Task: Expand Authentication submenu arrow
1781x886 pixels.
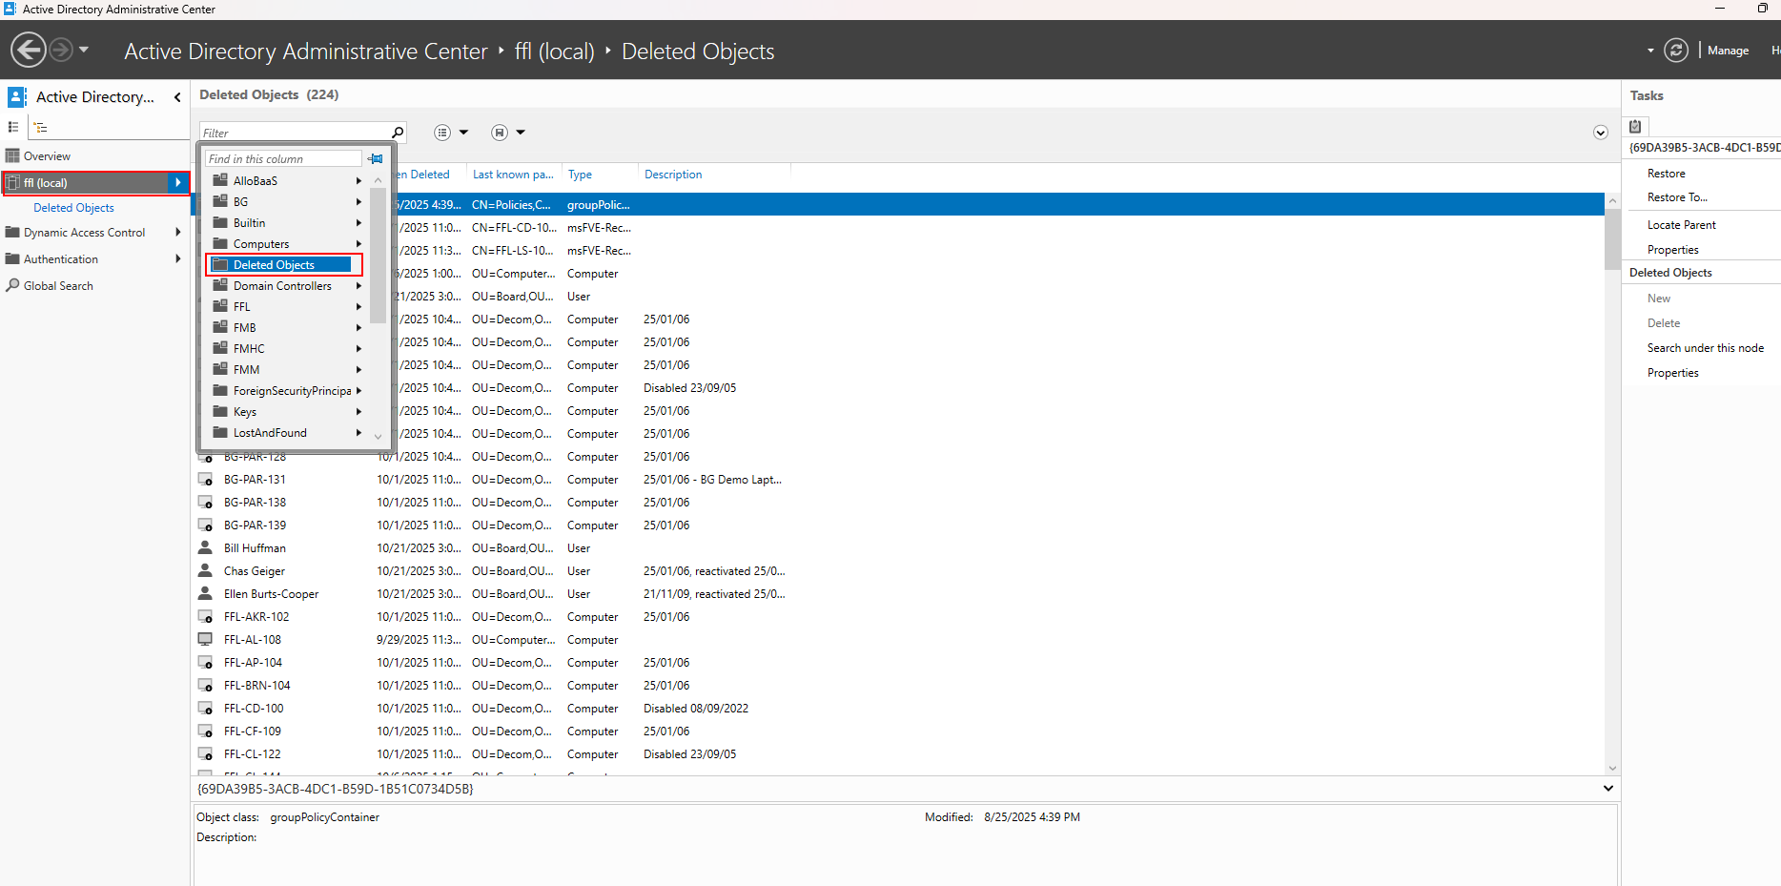Action: pos(178,259)
